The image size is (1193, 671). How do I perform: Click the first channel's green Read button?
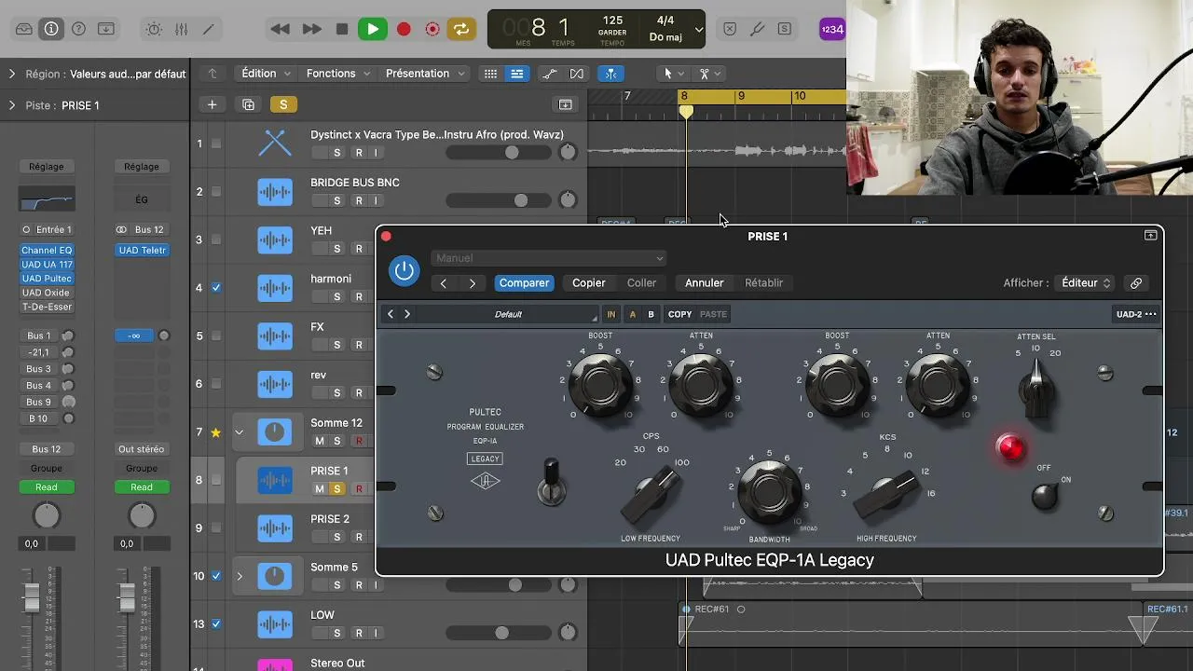(x=47, y=486)
